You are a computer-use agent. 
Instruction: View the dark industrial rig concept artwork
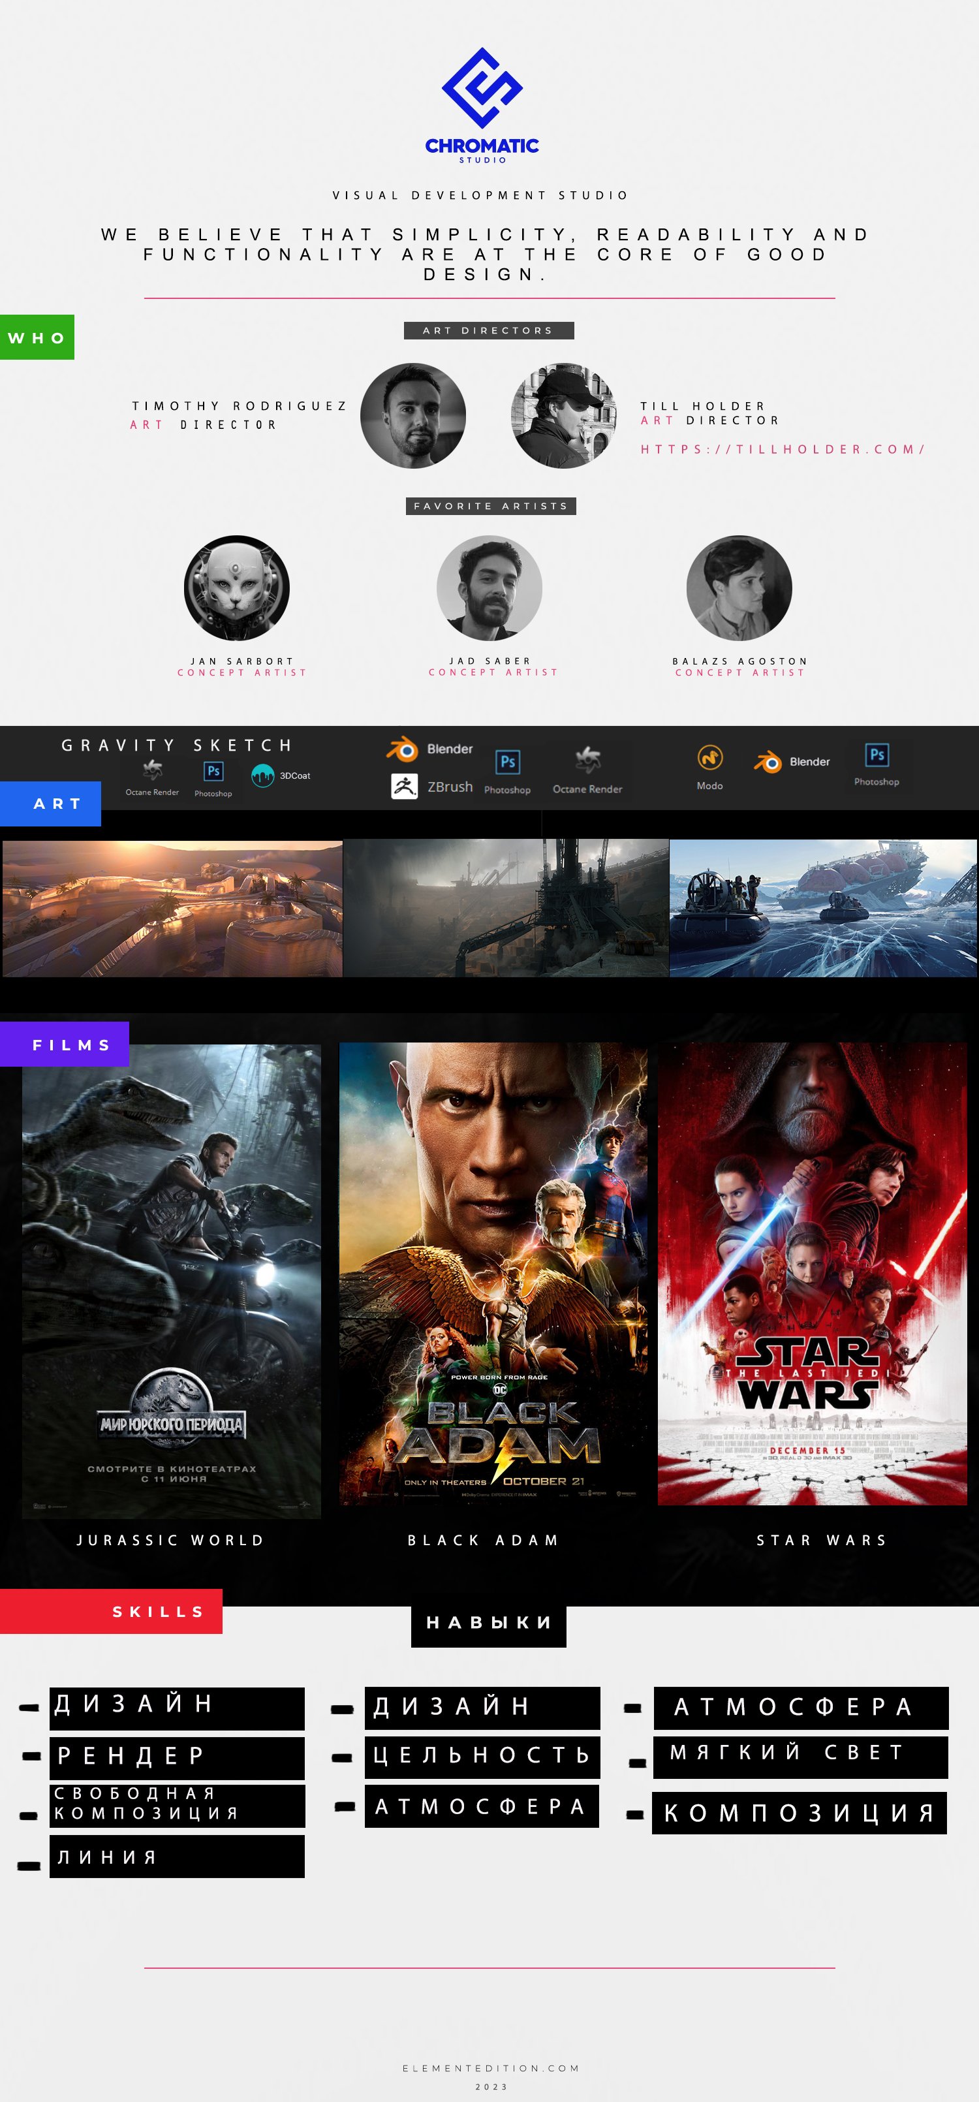click(506, 908)
